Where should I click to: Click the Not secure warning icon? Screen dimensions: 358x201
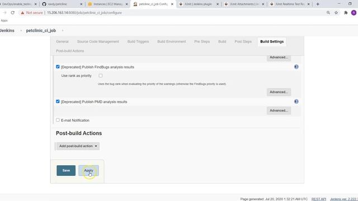(x=22, y=13)
